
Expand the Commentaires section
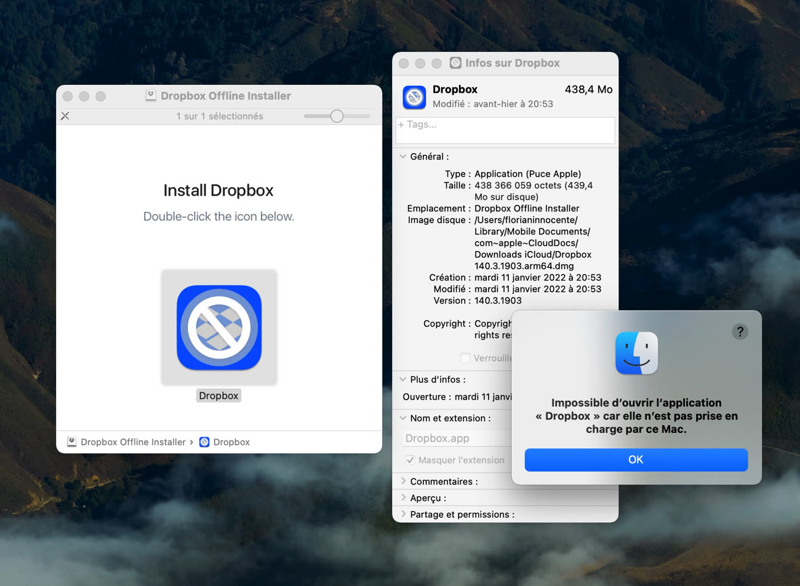[x=404, y=481]
